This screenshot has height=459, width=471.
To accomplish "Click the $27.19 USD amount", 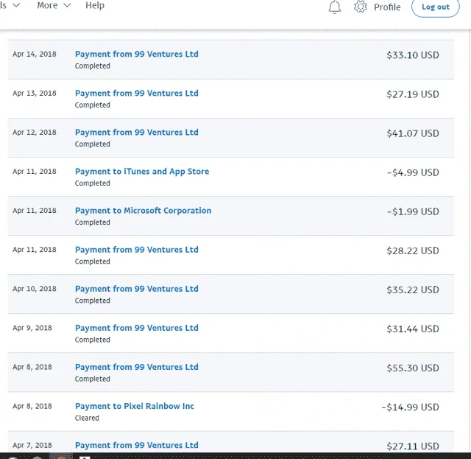I will (x=413, y=94).
